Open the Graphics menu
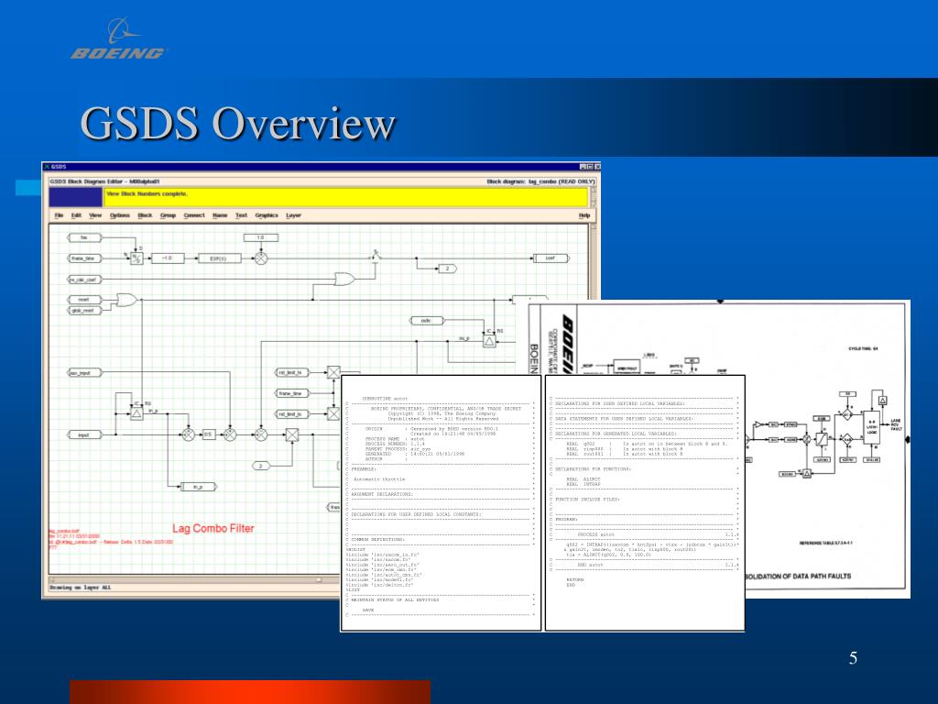The height and width of the screenshot is (704, 938). pyautogui.click(x=267, y=215)
